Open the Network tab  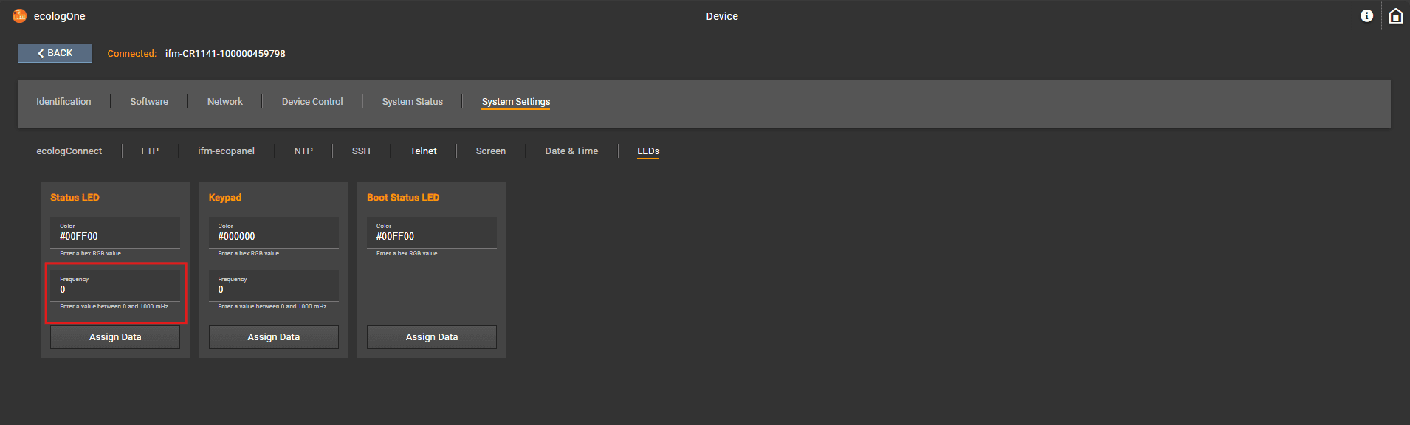tap(225, 102)
